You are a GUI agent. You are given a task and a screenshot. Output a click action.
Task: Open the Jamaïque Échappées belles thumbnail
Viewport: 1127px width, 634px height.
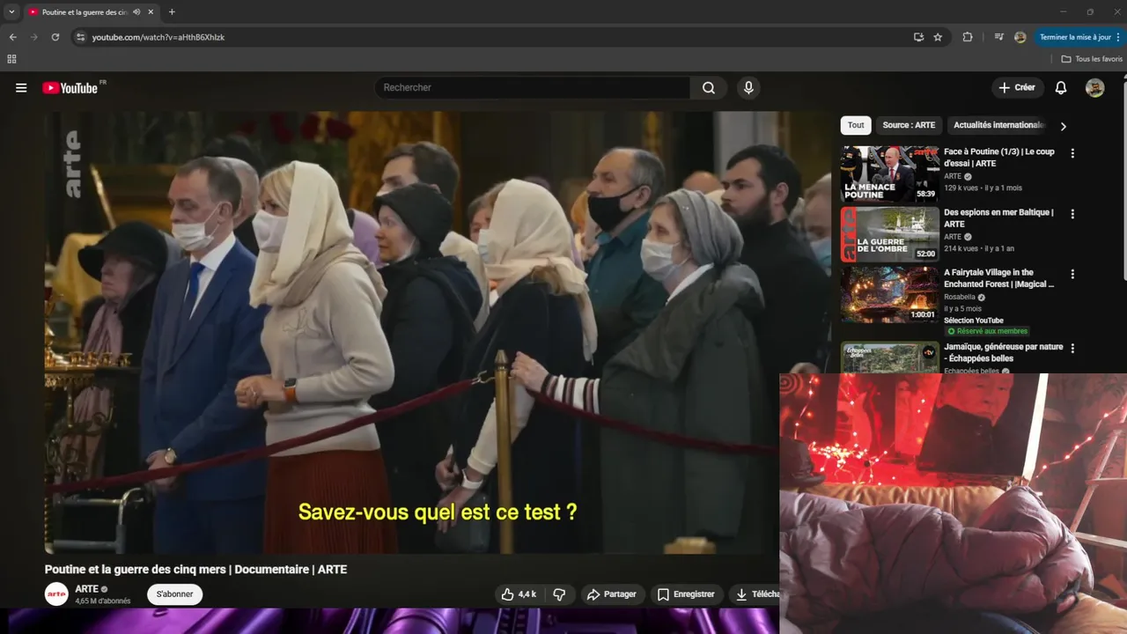pos(889,357)
